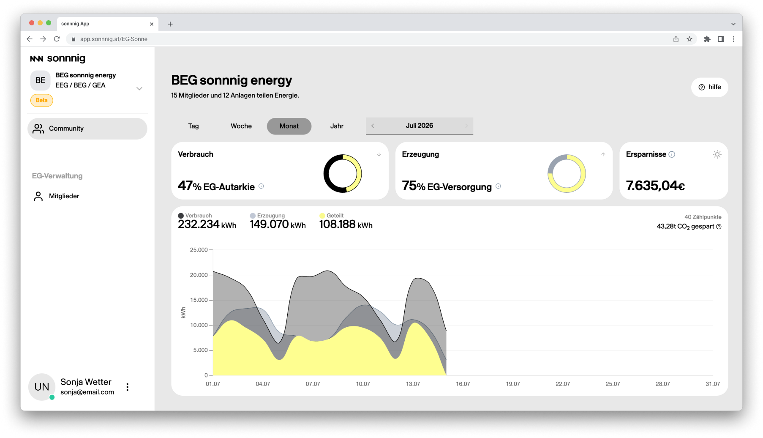Click the Juli 2026 date label
Viewport: 763px width, 438px height.
tap(420, 126)
